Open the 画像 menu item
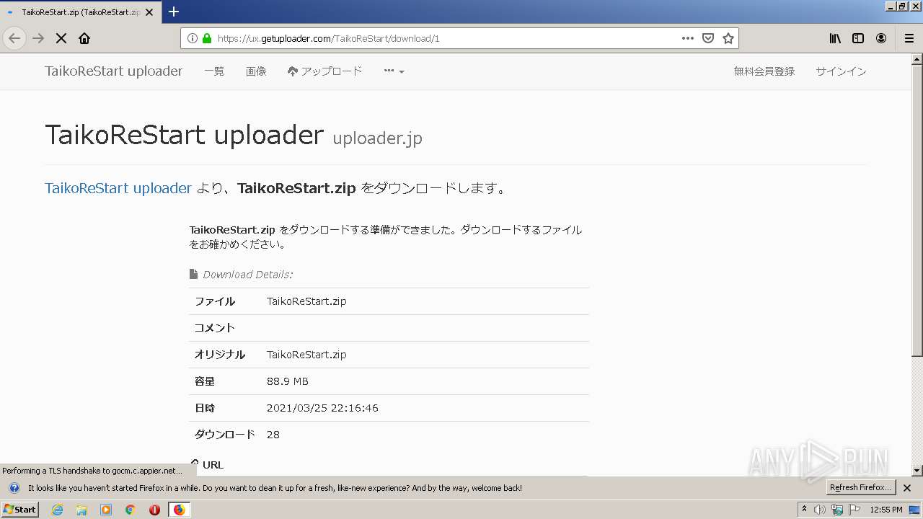The image size is (923, 519). 256,71
